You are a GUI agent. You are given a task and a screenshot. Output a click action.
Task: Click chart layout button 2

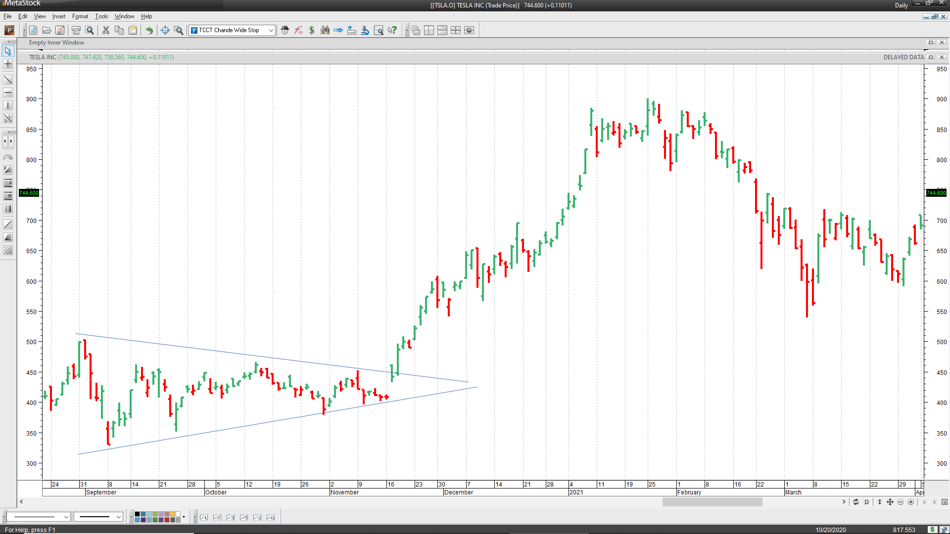(x=217, y=517)
